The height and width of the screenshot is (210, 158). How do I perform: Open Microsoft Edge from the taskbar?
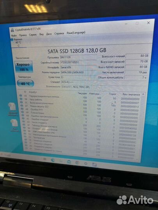53,160
